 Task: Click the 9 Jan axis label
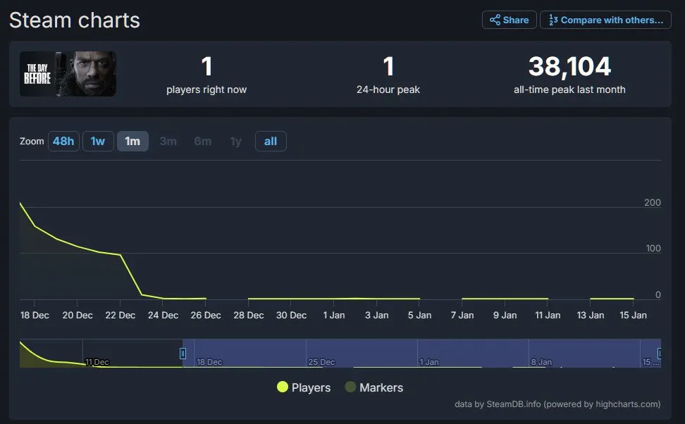click(505, 316)
